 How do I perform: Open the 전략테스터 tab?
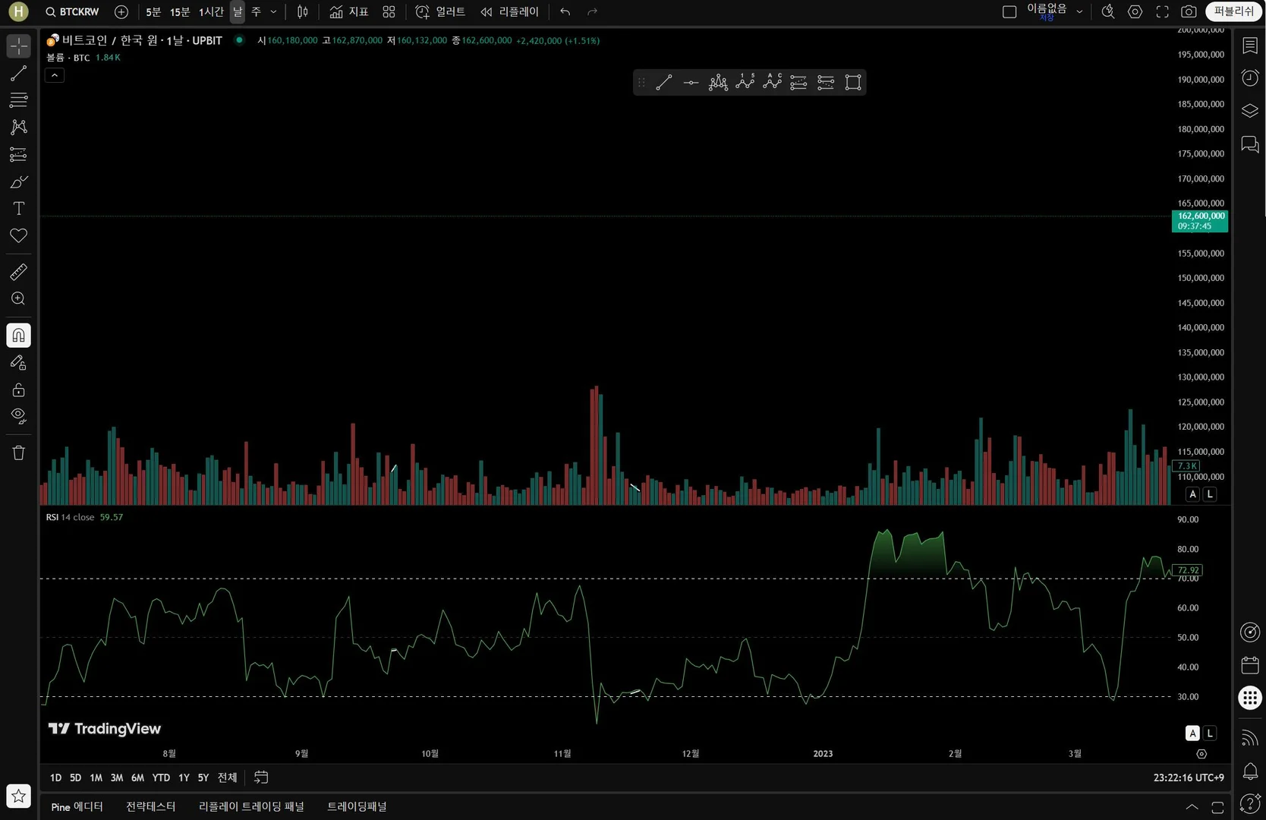pyautogui.click(x=150, y=806)
